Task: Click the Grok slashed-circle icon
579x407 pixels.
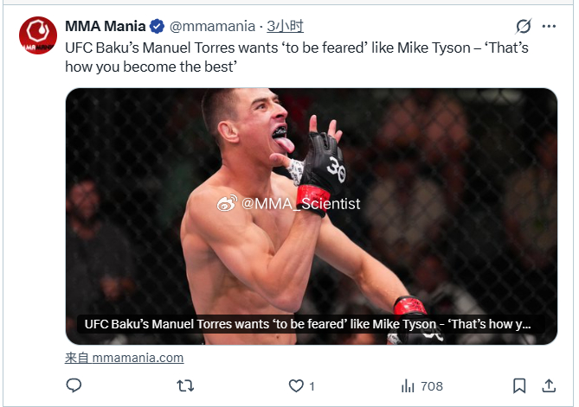Action: (x=524, y=26)
